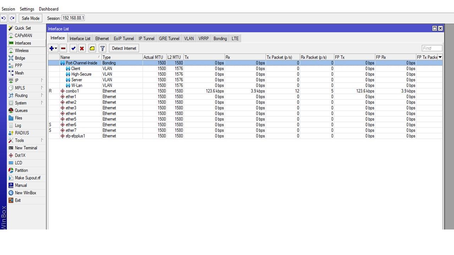Switch to EoIP Tunnel tab
The width and height of the screenshot is (454, 255).
pyautogui.click(x=124, y=39)
